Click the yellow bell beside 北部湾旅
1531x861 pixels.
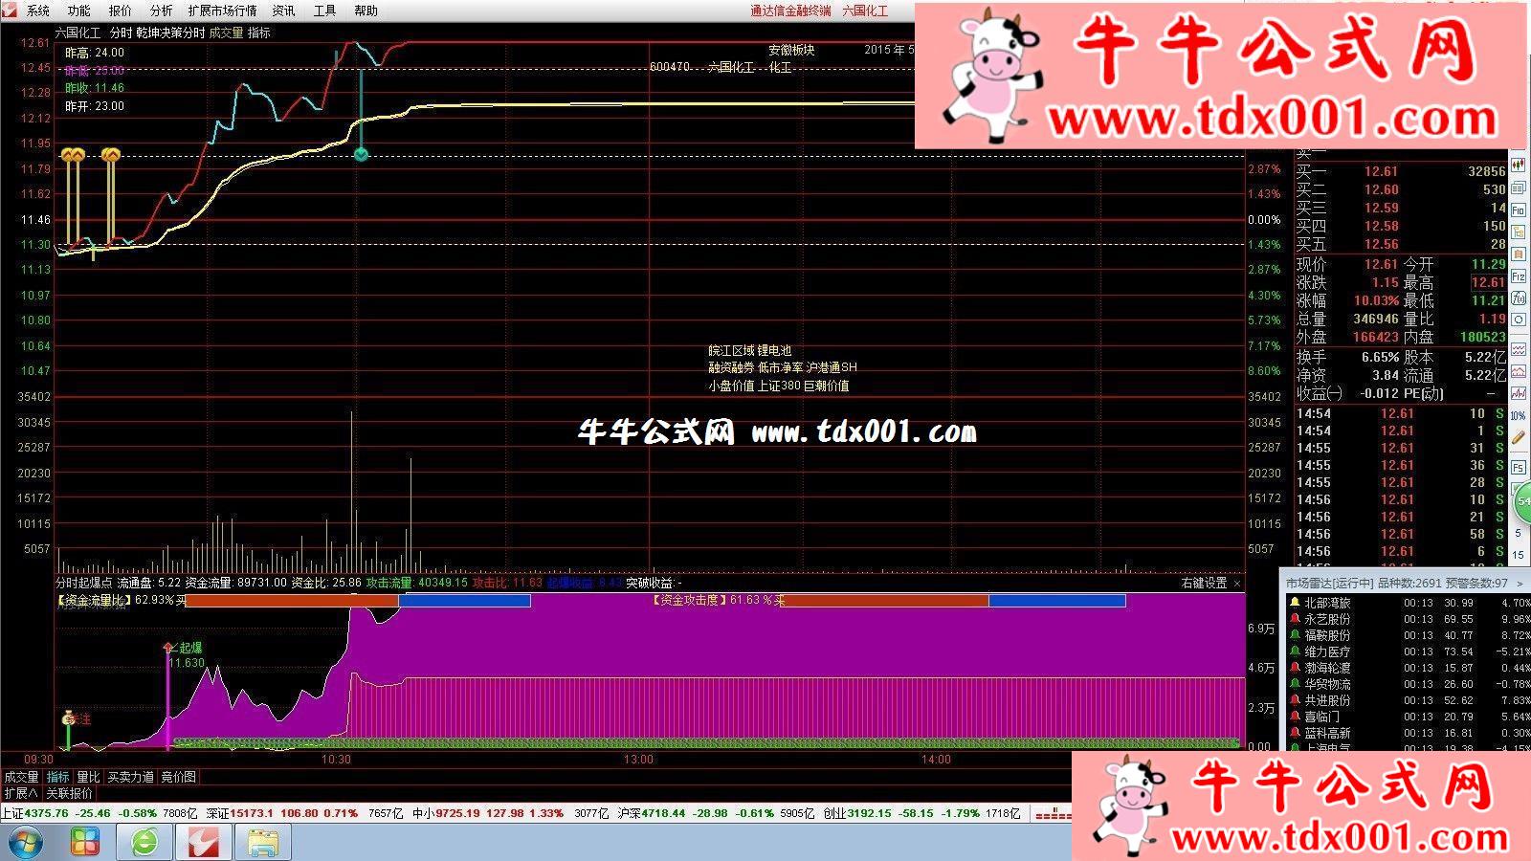click(1295, 603)
